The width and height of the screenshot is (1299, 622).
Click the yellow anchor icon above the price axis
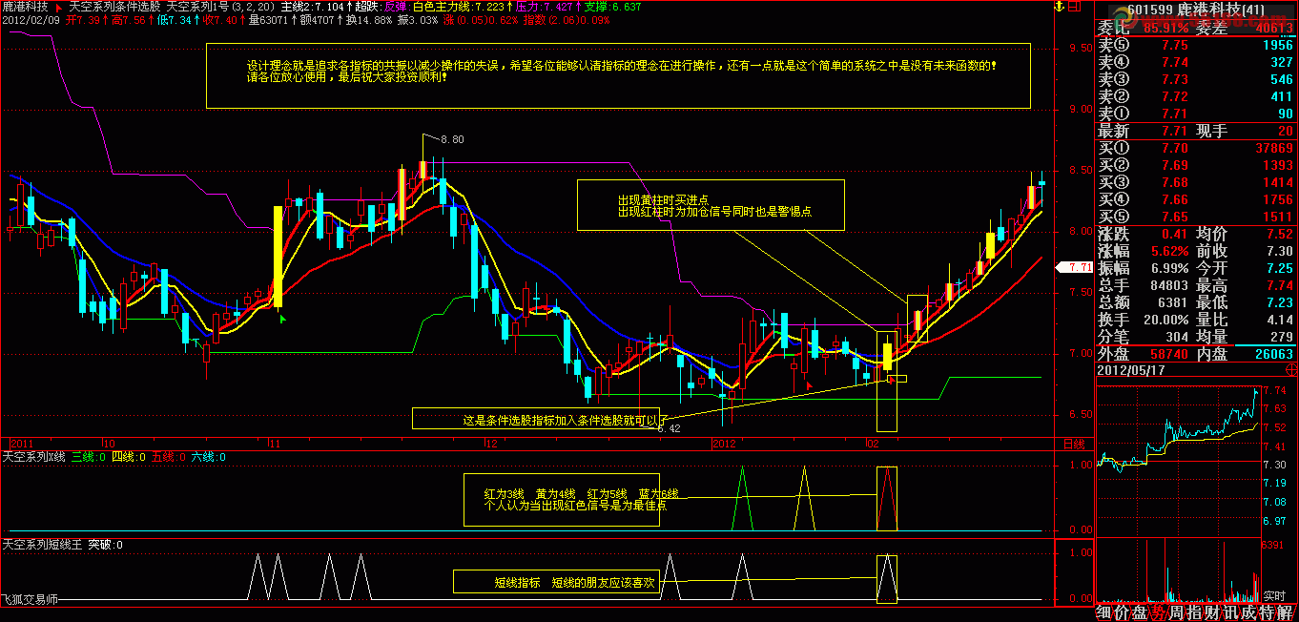pyautogui.click(x=1057, y=7)
